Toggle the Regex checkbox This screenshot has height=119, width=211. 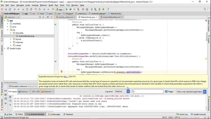click(166, 92)
